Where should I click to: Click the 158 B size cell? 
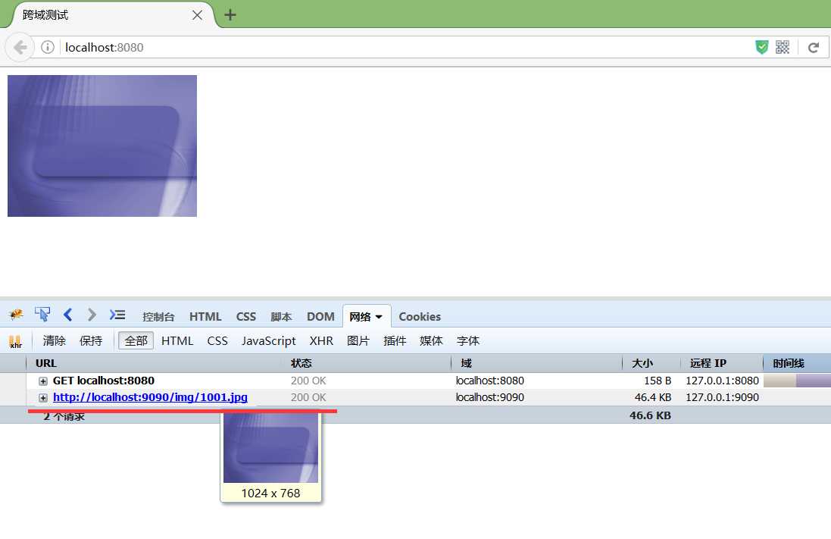click(658, 381)
